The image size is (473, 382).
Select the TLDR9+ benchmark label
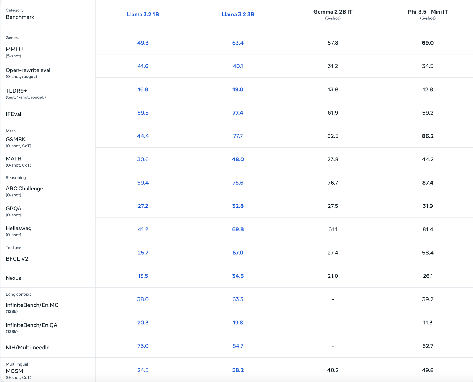[x=16, y=91]
